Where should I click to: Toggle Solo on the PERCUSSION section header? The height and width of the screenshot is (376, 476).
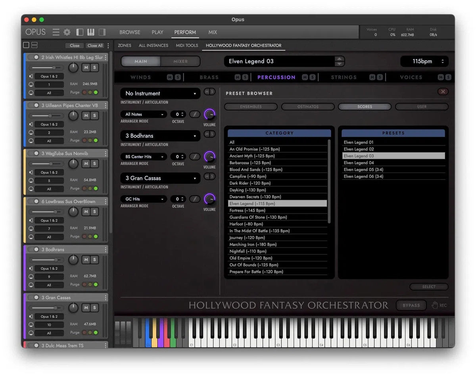click(313, 77)
